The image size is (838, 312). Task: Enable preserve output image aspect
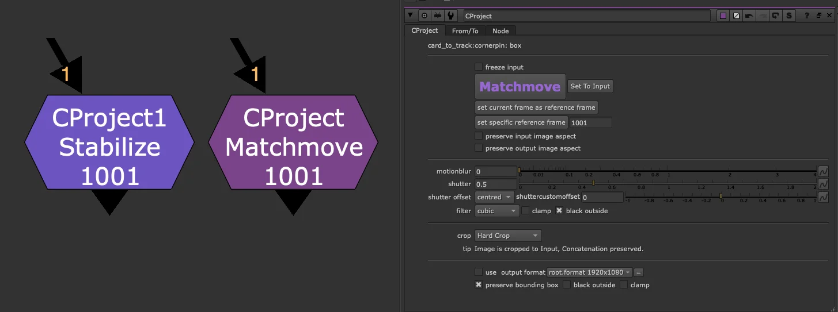(479, 148)
